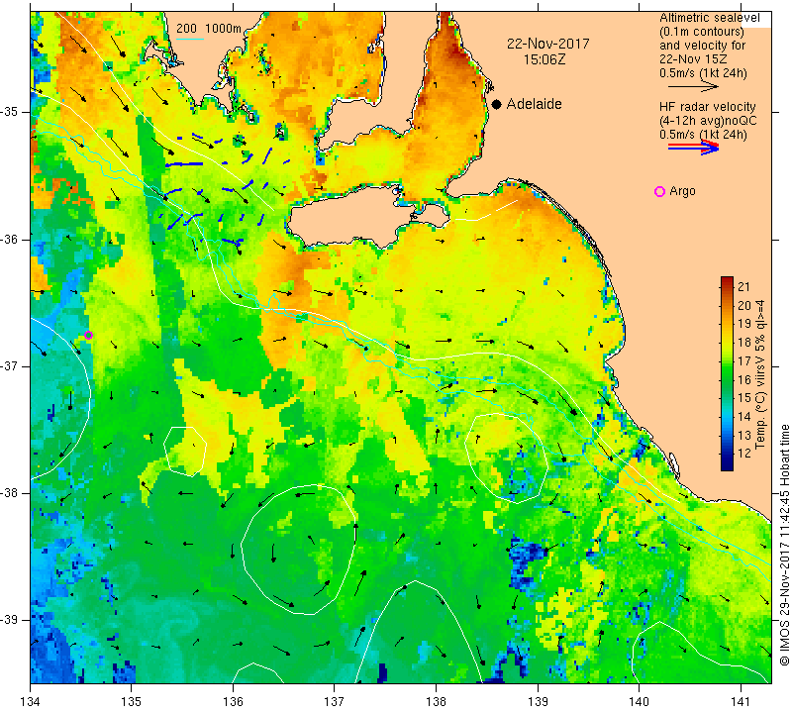Screen dimensions: 792x713
Task: Click the 'HF radar velocity' legend heading
Action: pyautogui.click(x=707, y=107)
